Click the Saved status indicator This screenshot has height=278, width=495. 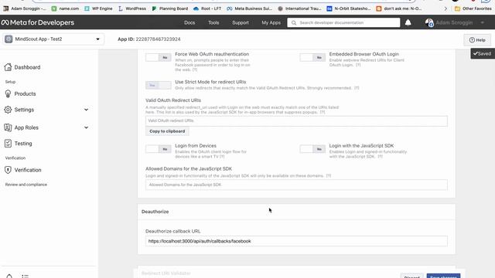[483, 53]
